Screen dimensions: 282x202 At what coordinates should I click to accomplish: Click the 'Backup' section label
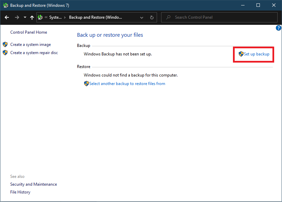coord(84,46)
